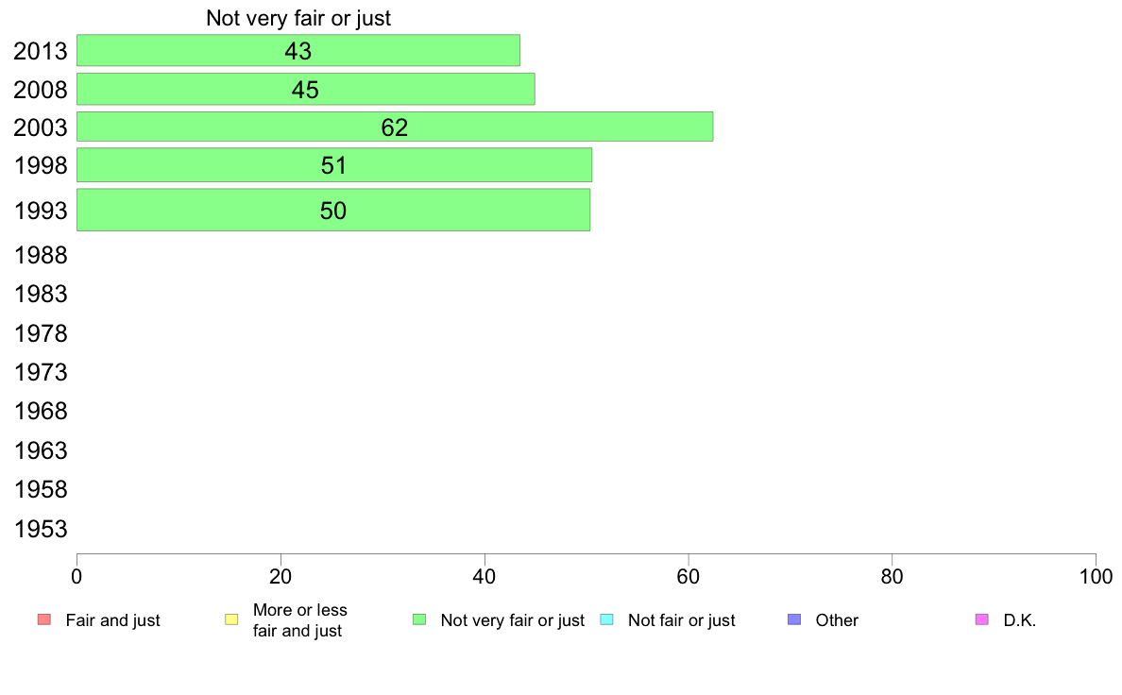Select the 2013 bar showing 43
The image size is (1122, 695).
coord(298,51)
